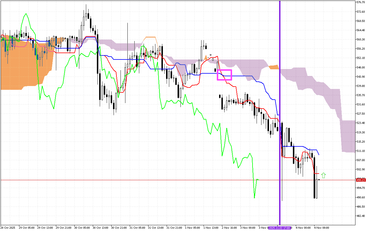Image resolution: width=369 pixels, height=231 pixels.
Task: Click the green up arrow signal
Action: click(323, 175)
